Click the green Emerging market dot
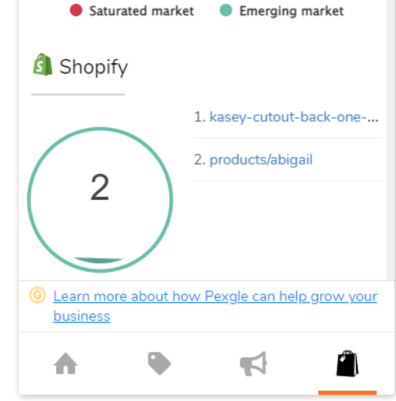Viewport: 396px width, 401px height. click(225, 11)
